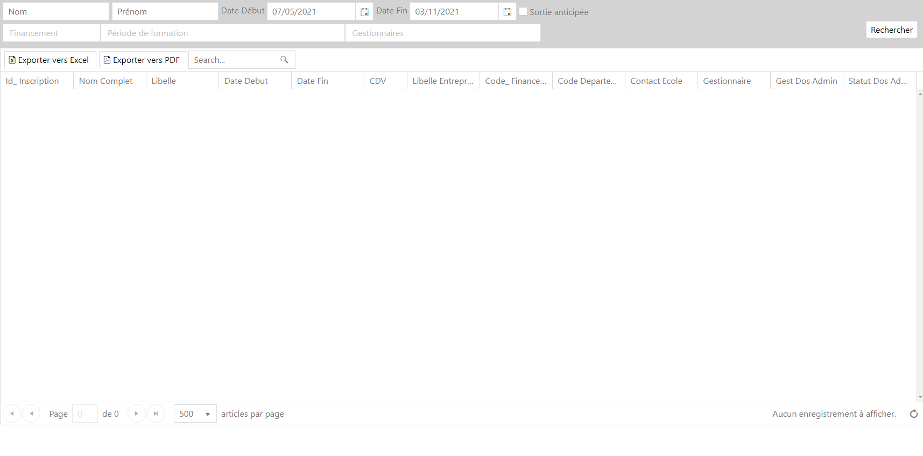Sort by the Nom Complet column header
Screen dimensions: 923x456
[106, 81]
